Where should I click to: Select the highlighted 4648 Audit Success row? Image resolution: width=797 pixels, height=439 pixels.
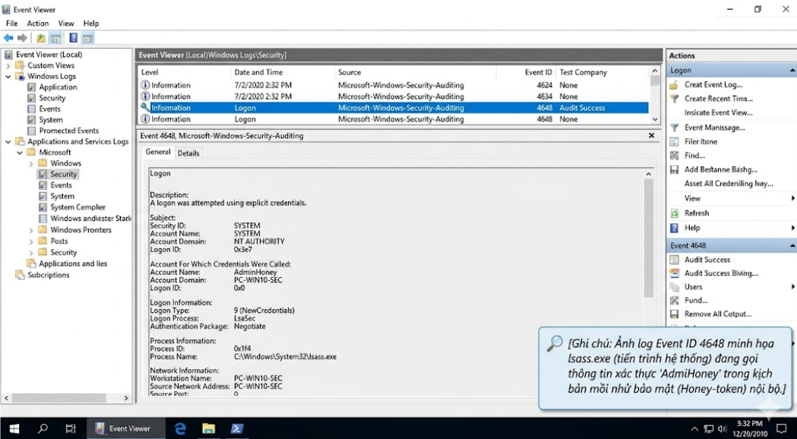coord(394,108)
